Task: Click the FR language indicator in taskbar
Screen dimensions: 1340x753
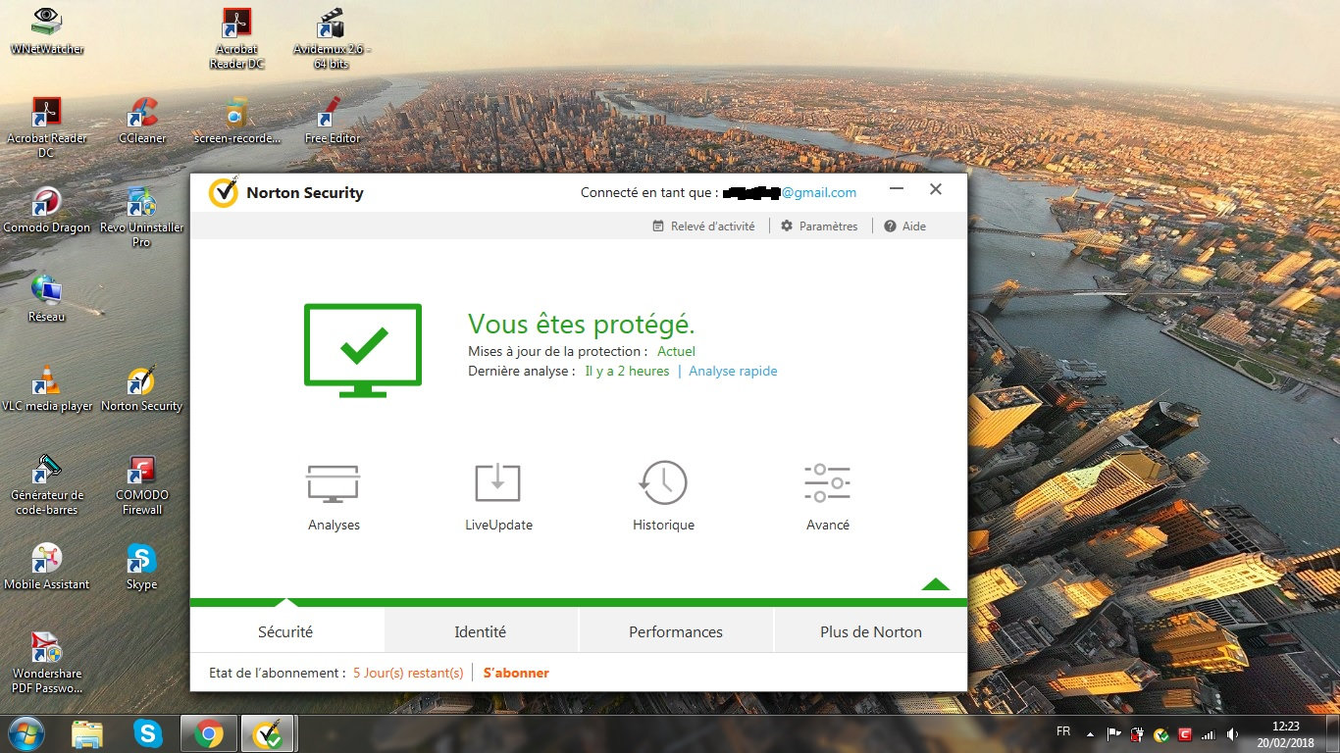Action: pyautogui.click(x=1063, y=731)
